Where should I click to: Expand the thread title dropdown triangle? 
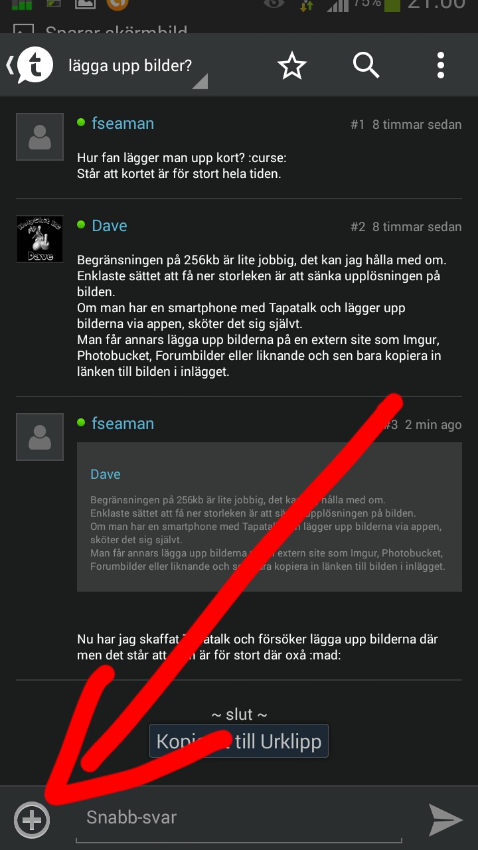click(x=199, y=81)
